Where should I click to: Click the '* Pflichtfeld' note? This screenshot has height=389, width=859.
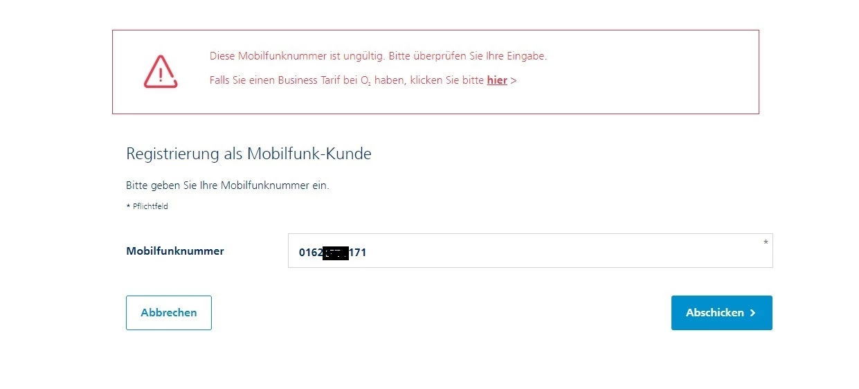(147, 206)
